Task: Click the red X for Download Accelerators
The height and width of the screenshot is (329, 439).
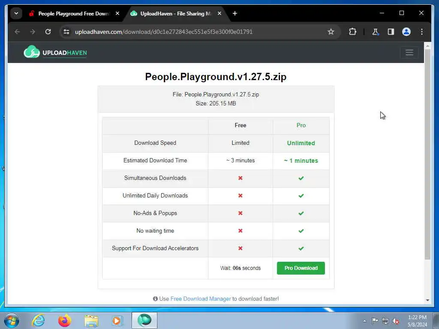Action: [x=240, y=248]
